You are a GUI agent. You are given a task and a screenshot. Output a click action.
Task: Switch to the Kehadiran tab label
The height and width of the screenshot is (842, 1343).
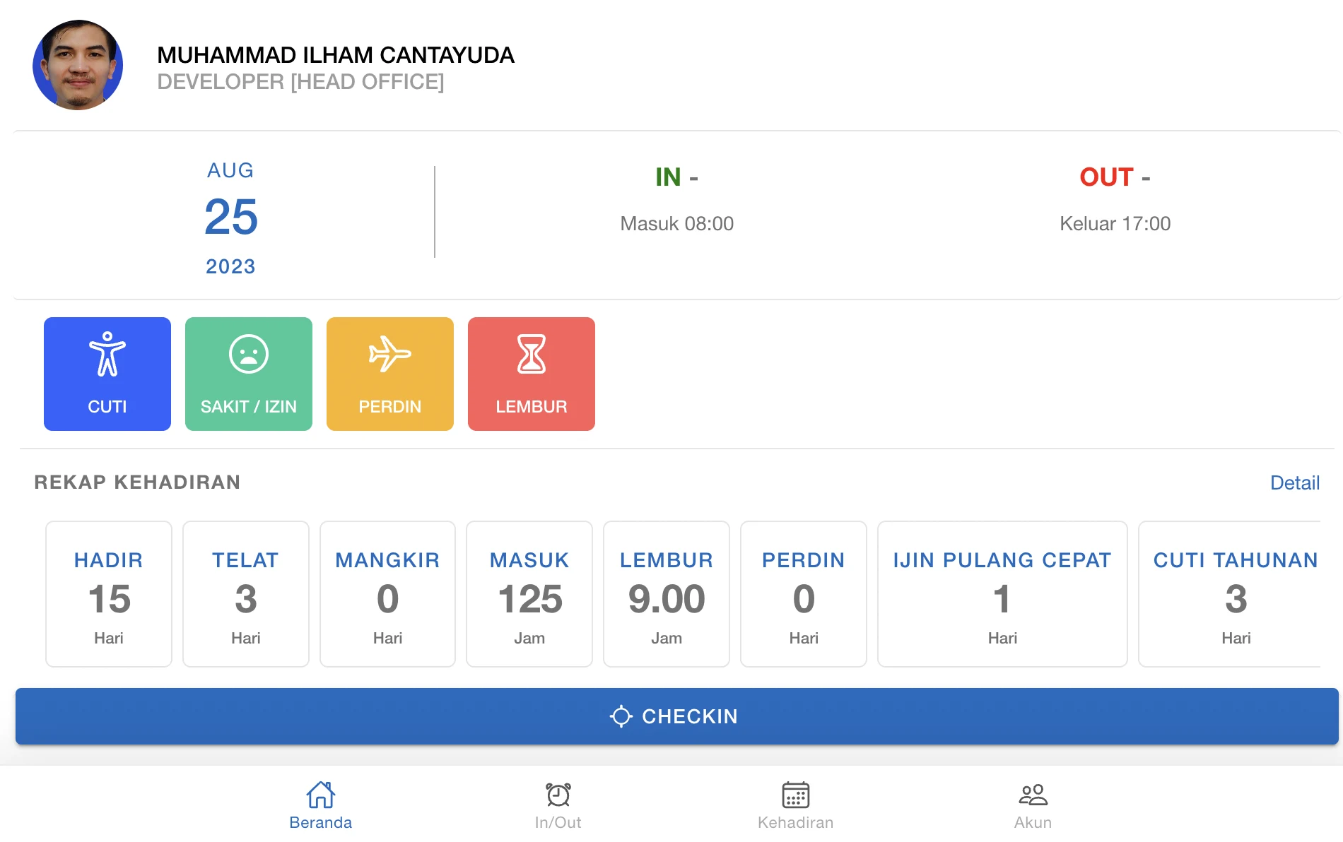coord(796,822)
